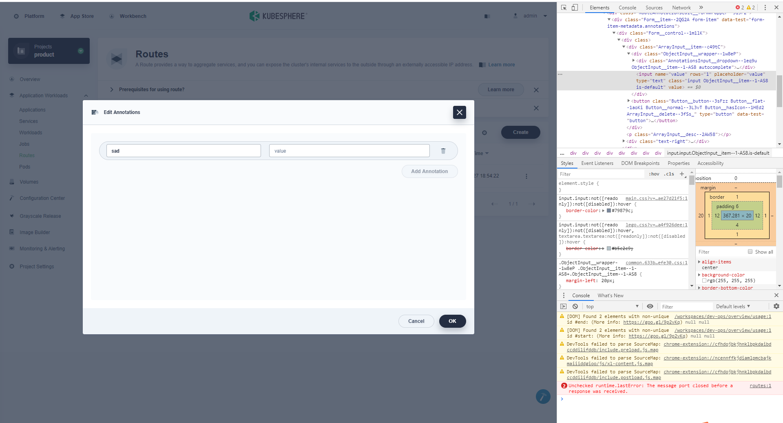Click the console clear icon in DevTools

(x=575, y=306)
